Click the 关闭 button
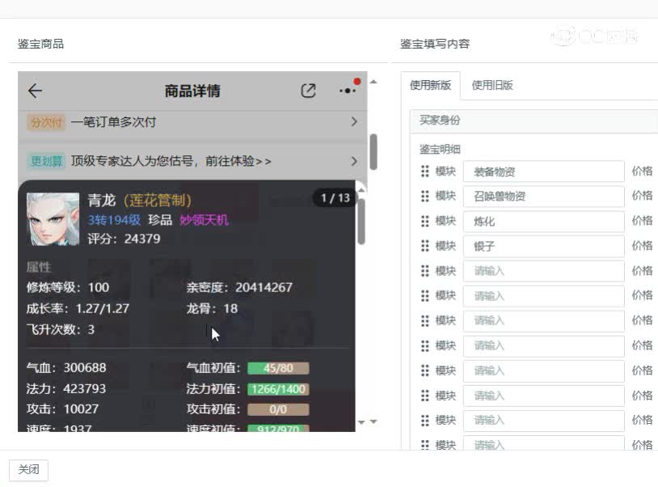 28,469
